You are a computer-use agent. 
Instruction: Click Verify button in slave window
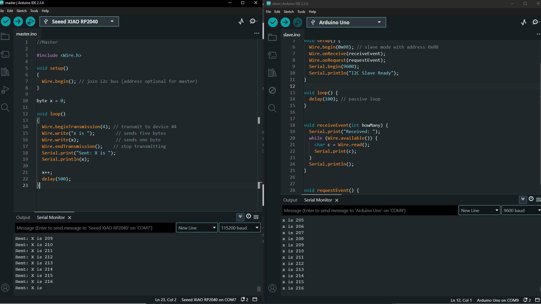(x=273, y=22)
